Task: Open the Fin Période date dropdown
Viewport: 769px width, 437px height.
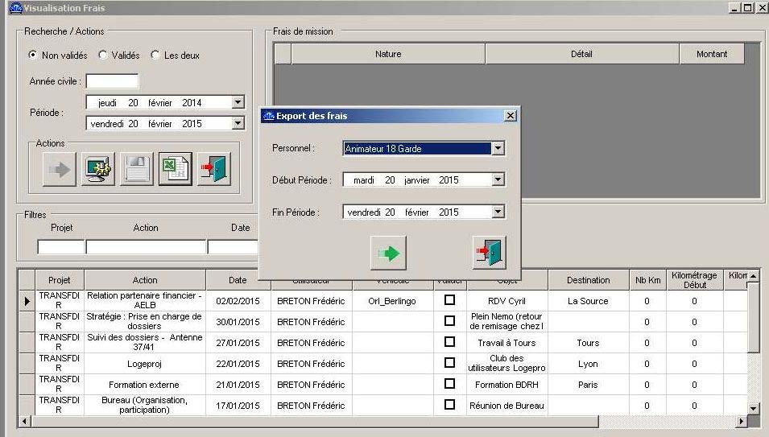Action: [x=498, y=212]
